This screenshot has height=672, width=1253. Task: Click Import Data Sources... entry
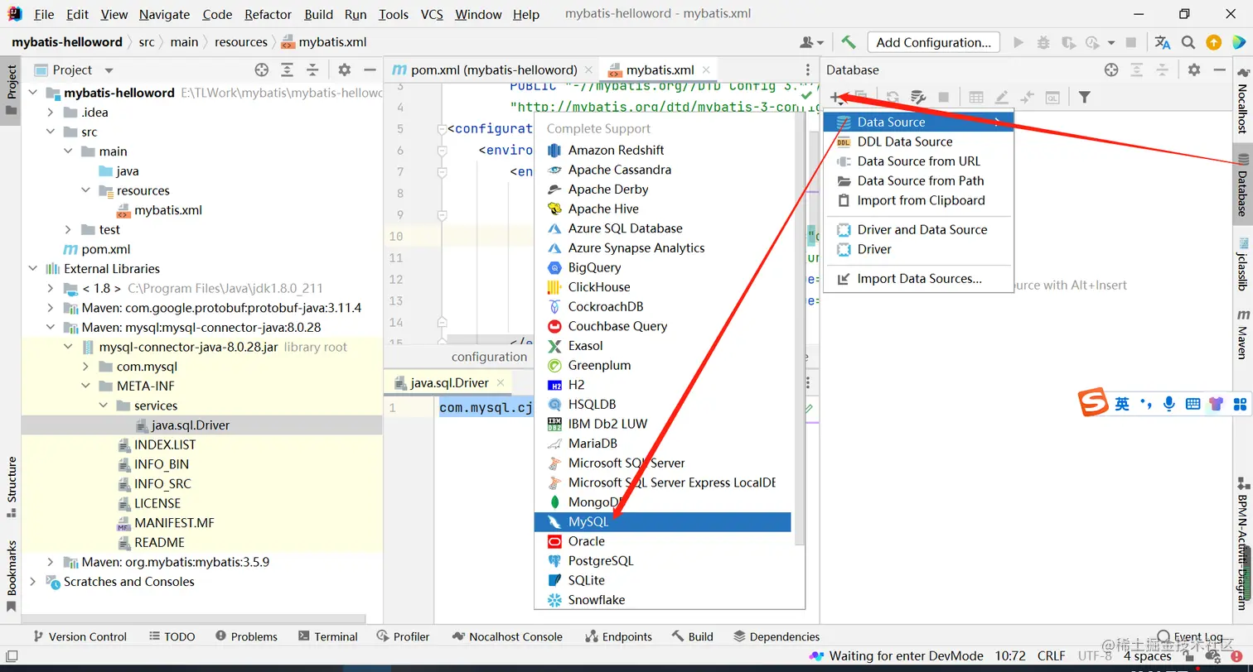point(918,279)
